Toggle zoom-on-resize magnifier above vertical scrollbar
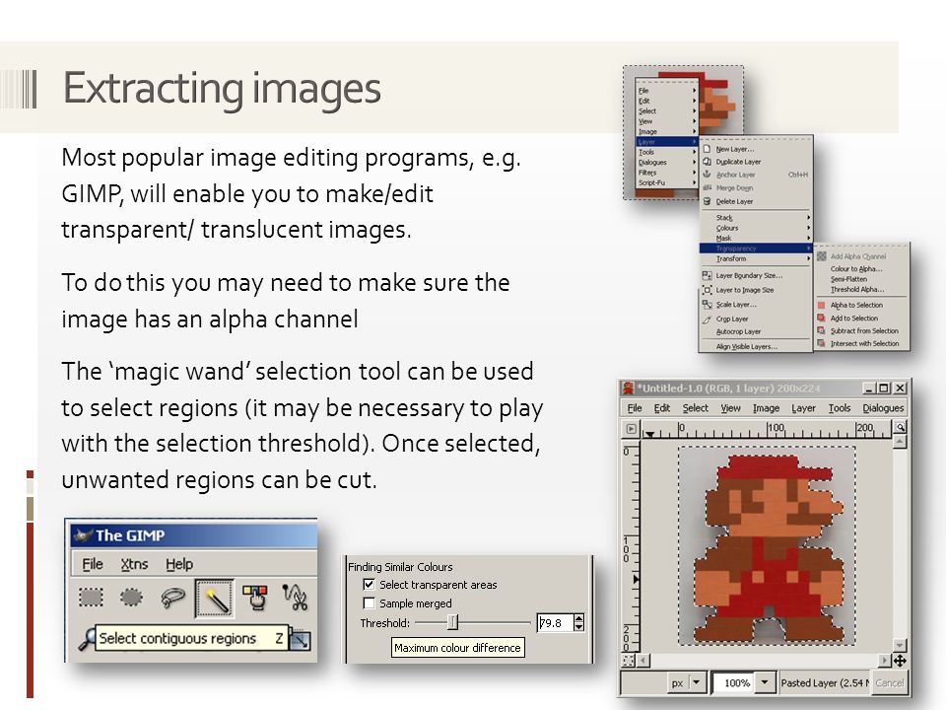Image resolution: width=946 pixels, height=710 pixels. 900,427
